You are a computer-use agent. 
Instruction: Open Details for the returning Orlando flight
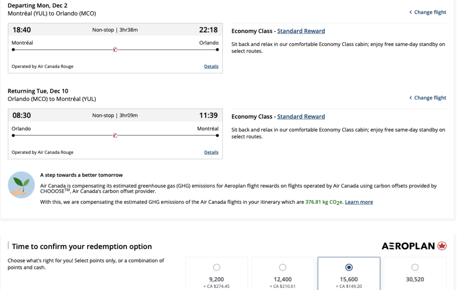pyautogui.click(x=211, y=152)
